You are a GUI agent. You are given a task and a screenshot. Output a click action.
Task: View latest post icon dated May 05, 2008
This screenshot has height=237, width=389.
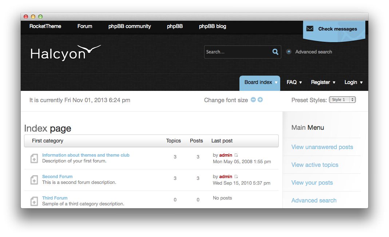point(236,155)
